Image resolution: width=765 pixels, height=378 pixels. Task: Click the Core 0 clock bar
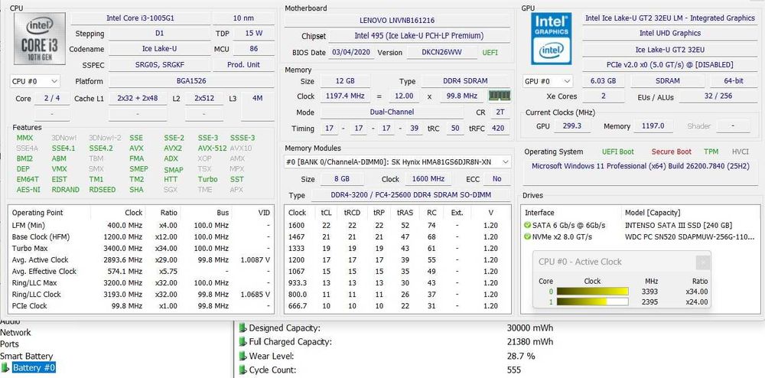click(x=592, y=292)
